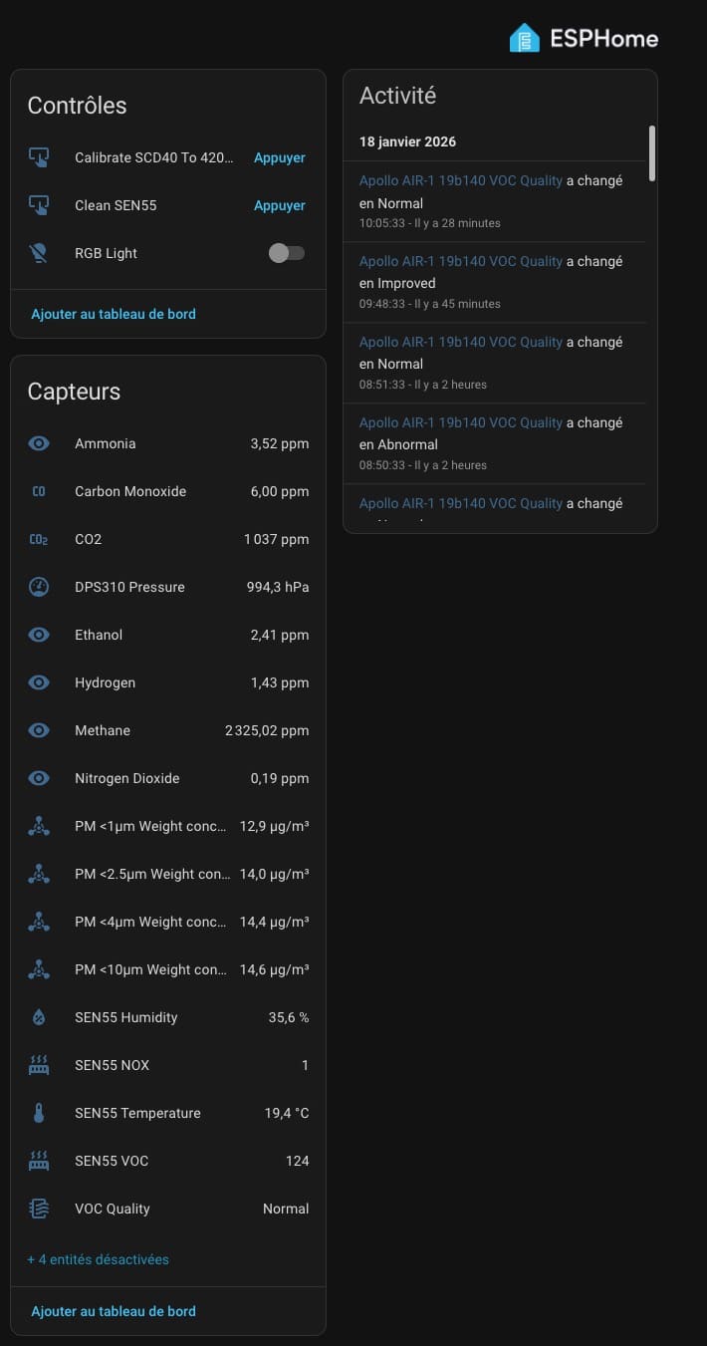Click Ajouter au tableau de bord under Contrôles
This screenshot has width=707, height=1346.
click(x=114, y=314)
